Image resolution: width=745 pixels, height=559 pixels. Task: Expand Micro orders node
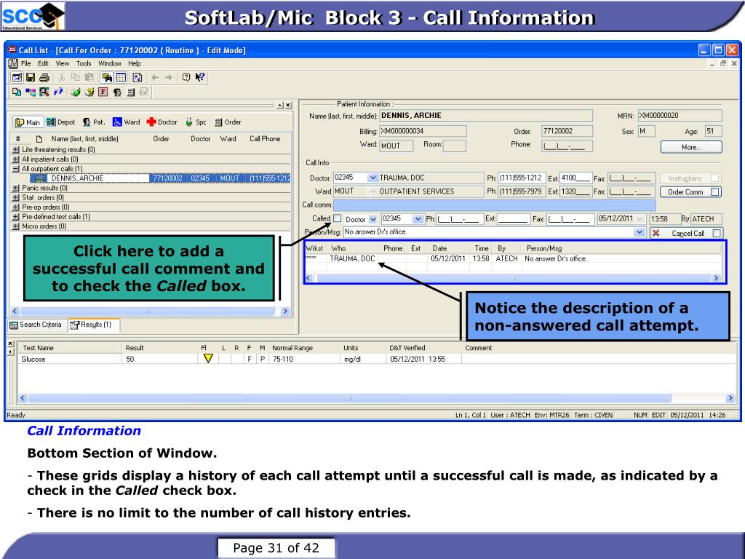click(x=16, y=226)
